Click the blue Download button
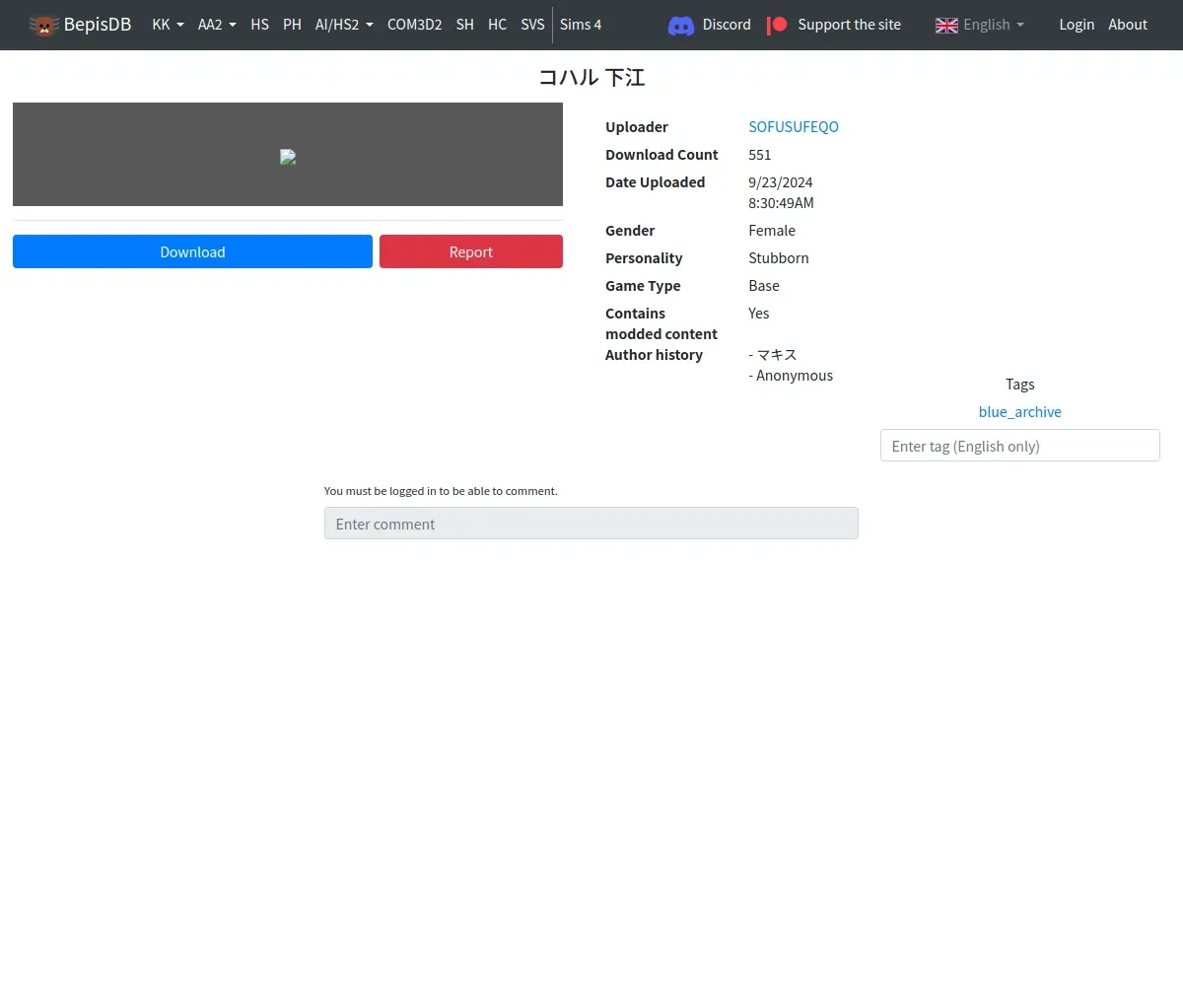Viewport: 1183px width, 986px height. tap(192, 251)
